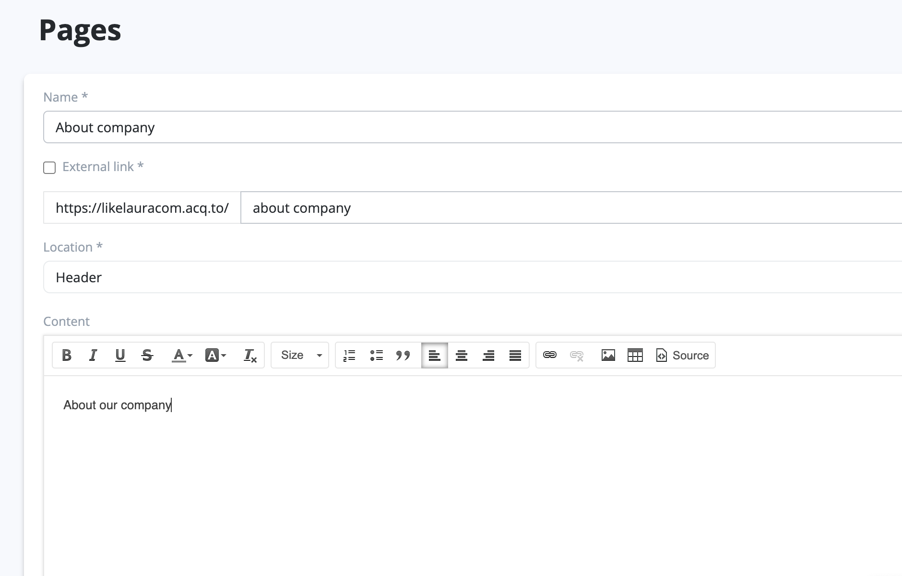Screen dimensions: 902x576
Task: Switch to Source view
Action: coord(682,355)
